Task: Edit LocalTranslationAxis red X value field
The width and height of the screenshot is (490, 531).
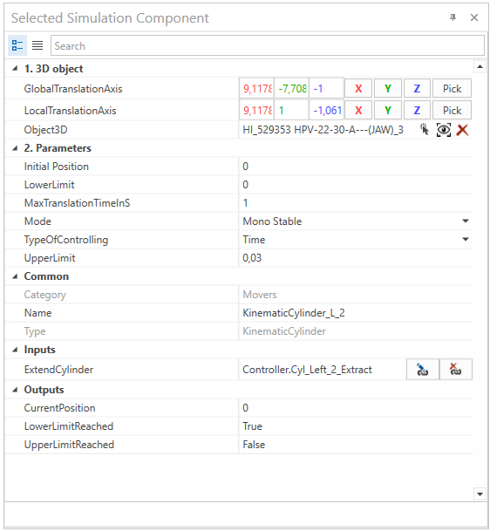Action: coord(256,111)
